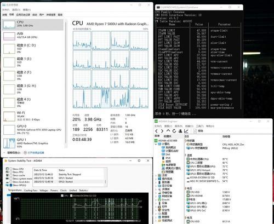This screenshot has width=274, height=224.
Task: Collapse the 计算机 tree node in AIDA64
Action: (156, 144)
